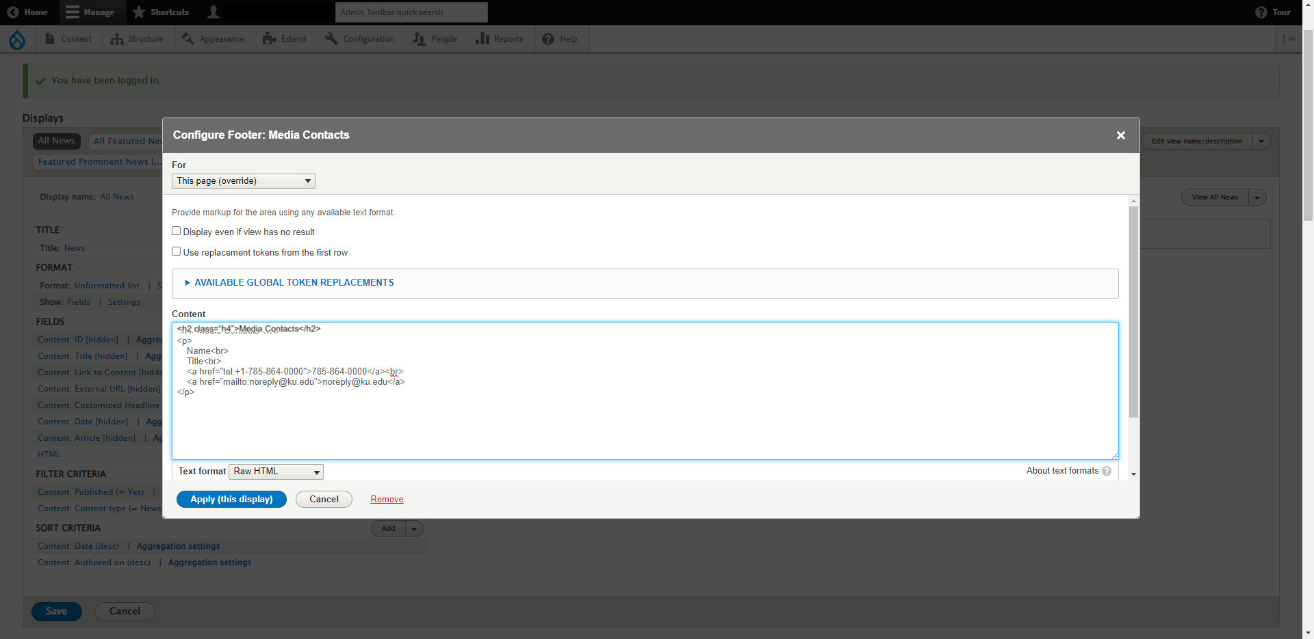Open the Manage hamburger menu
Screen dimensions: 1314x639
pyautogui.click(x=73, y=12)
